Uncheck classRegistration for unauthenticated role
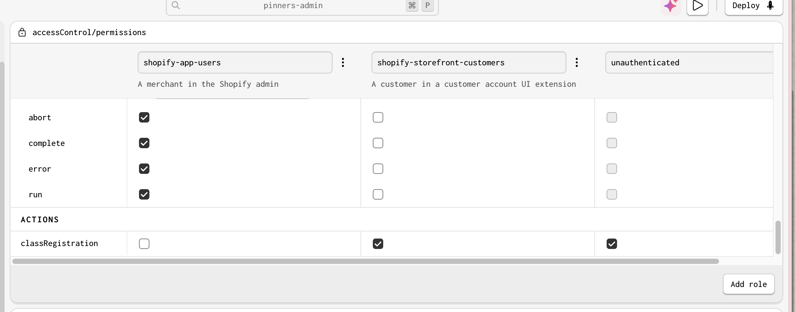The width and height of the screenshot is (795, 312). tap(612, 244)
